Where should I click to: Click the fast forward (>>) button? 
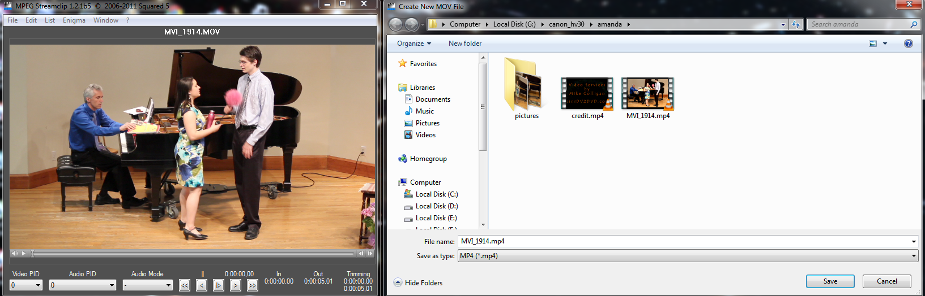(x=253, y=285)
